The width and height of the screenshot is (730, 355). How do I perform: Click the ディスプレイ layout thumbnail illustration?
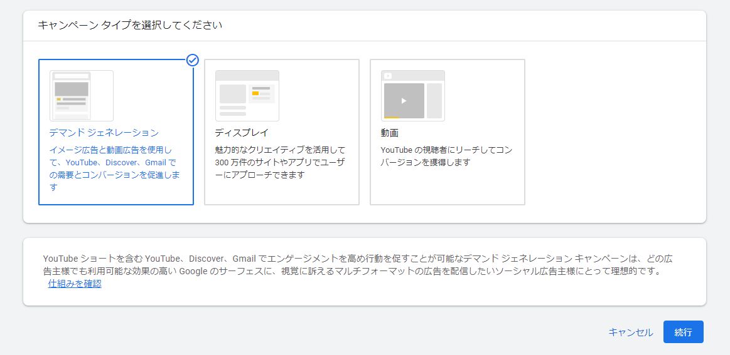point(247,96)
